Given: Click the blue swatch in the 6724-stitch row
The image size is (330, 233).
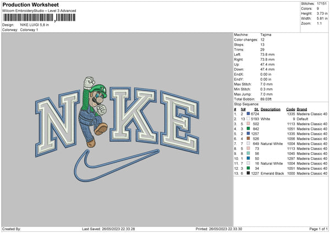Looking at the screenshot, I should coord(248,114).
